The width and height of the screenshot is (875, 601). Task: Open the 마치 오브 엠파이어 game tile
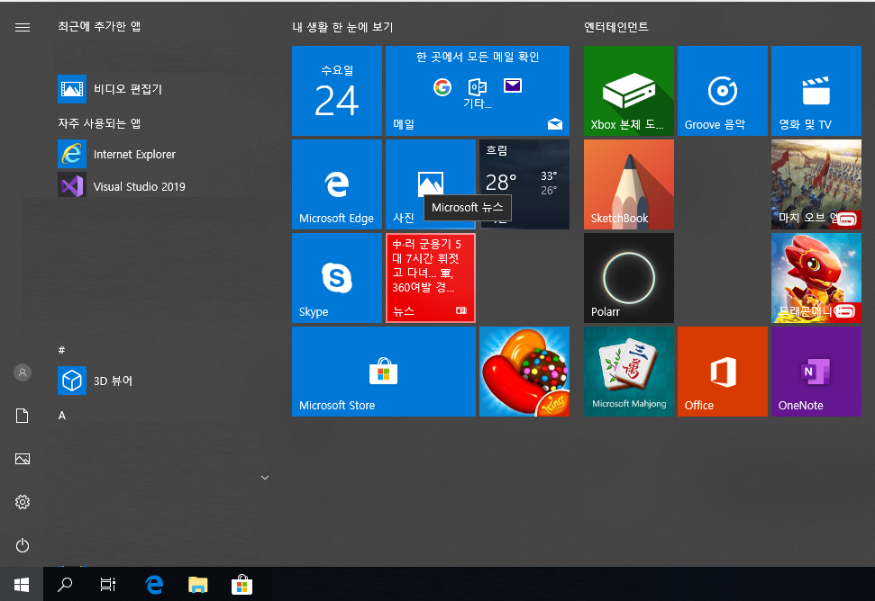point(816,184)
